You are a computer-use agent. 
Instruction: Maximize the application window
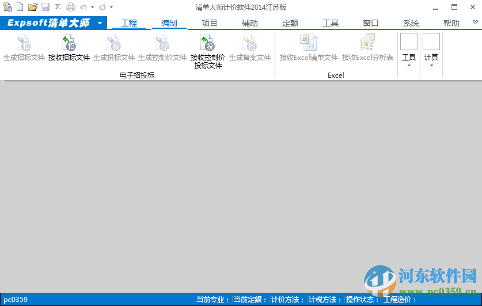(x=454, y=7)
